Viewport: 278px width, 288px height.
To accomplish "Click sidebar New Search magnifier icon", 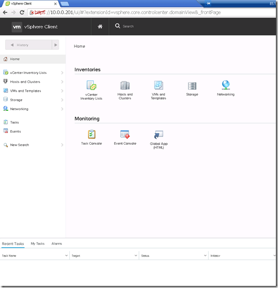I will click(x=6, y=145).
